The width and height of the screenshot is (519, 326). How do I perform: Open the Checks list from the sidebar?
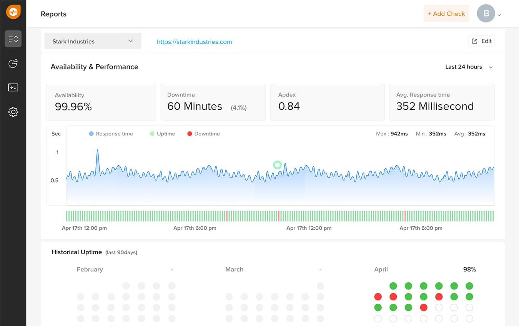(x=13, y=39)
